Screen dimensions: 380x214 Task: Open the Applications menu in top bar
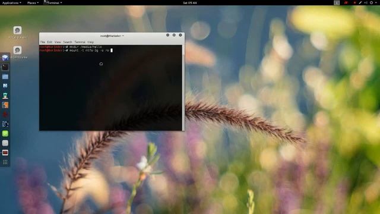coord(11,2)
